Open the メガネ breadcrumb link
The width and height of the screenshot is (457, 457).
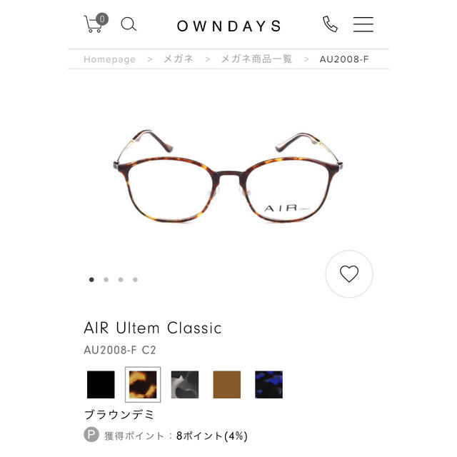179,59
